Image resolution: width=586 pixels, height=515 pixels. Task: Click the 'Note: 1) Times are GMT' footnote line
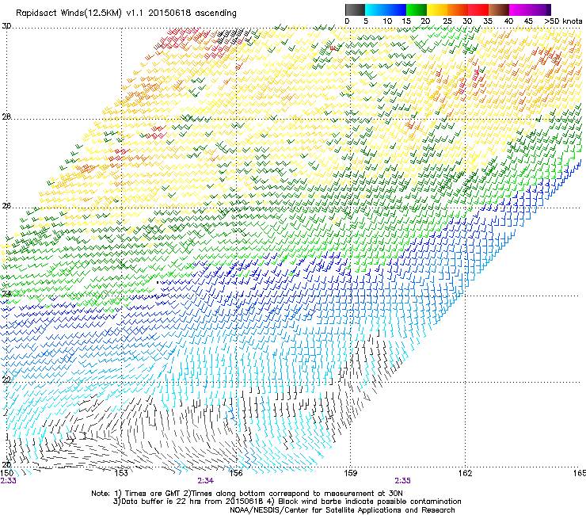click(x=247, y=494)
